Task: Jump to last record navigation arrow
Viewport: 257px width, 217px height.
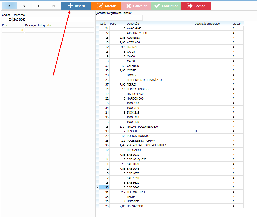Action: [53, 6]
